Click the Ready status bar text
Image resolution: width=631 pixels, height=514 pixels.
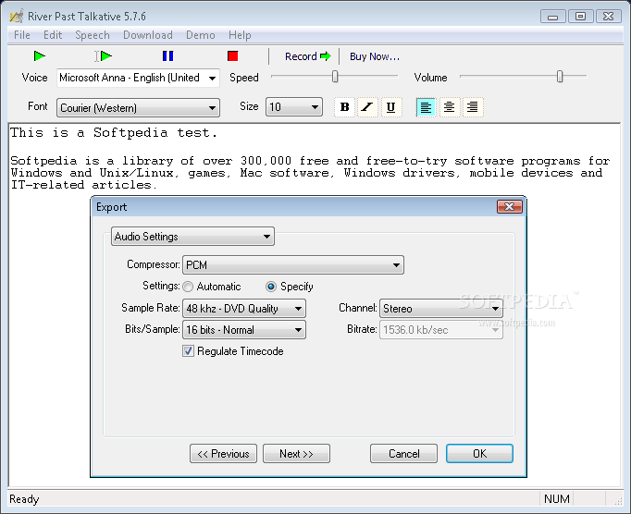click(24, 499)
